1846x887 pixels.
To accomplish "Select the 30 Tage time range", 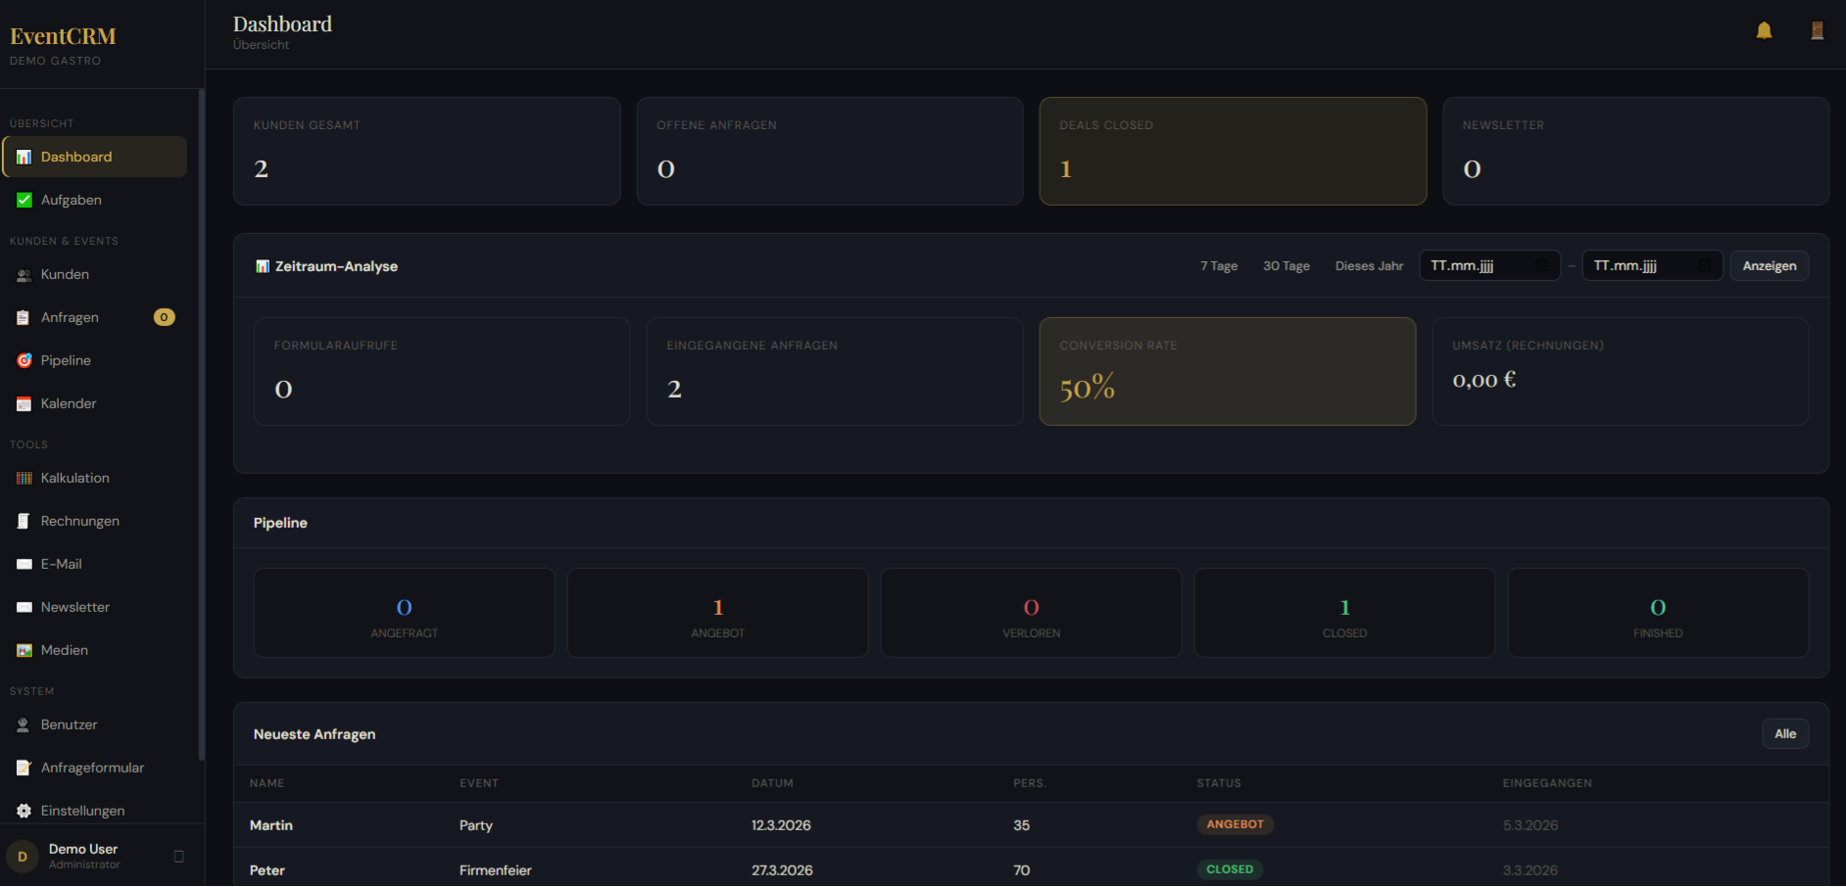I will pos(1286,265).
